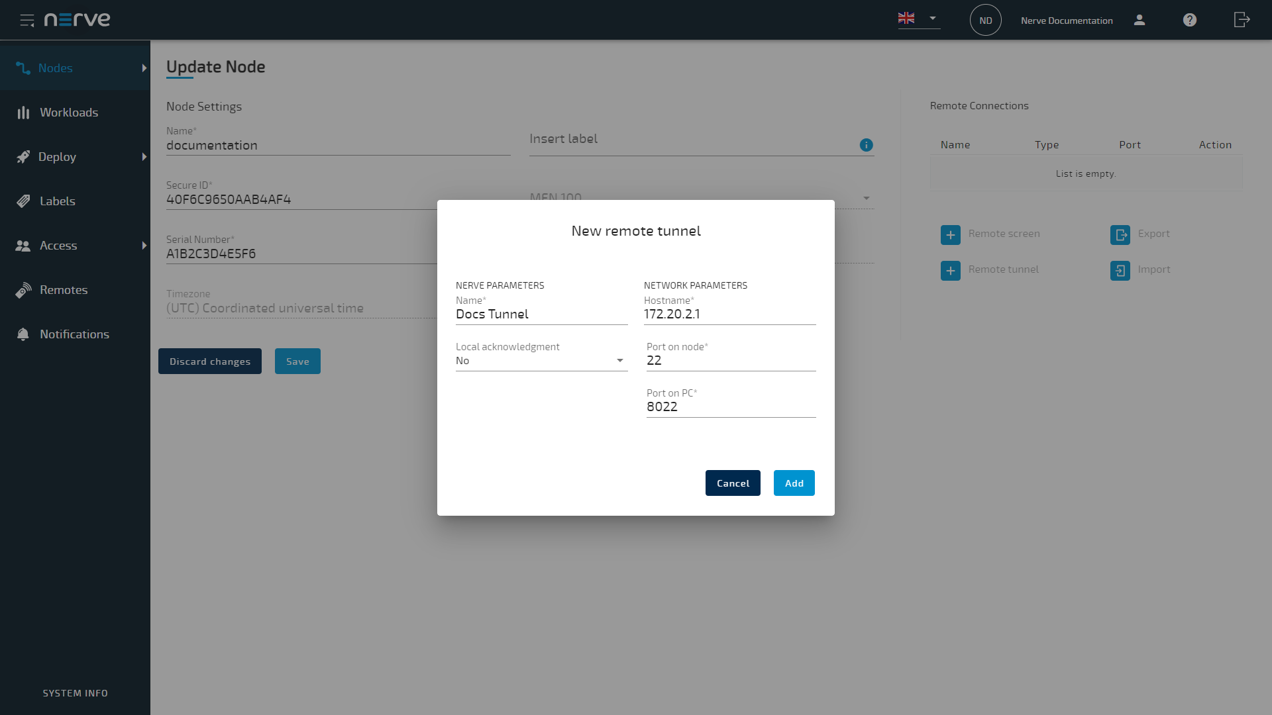Click the ND avatar circle

click(985, 21)
